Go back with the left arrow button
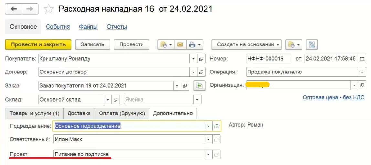This screenshot has height=165, width=371. click(x=14, y=9)
